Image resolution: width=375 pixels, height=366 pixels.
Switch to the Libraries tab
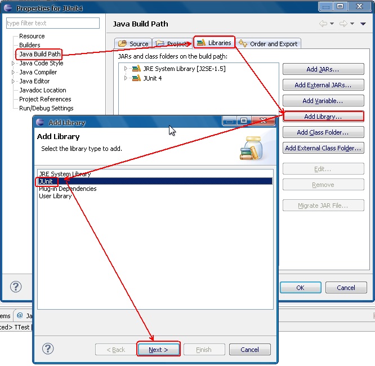(214, 43)
